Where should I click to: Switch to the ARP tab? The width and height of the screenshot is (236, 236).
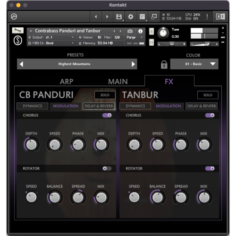coord(67,82)
